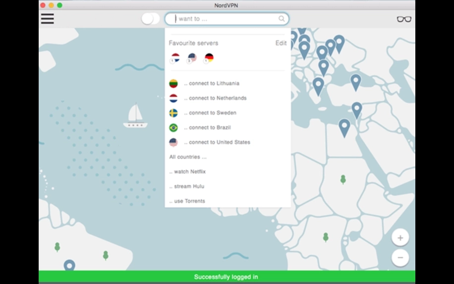This screenshot has height=284, width=454.
Task: Select the Germany favourite server flag
Action: point(209,58)
